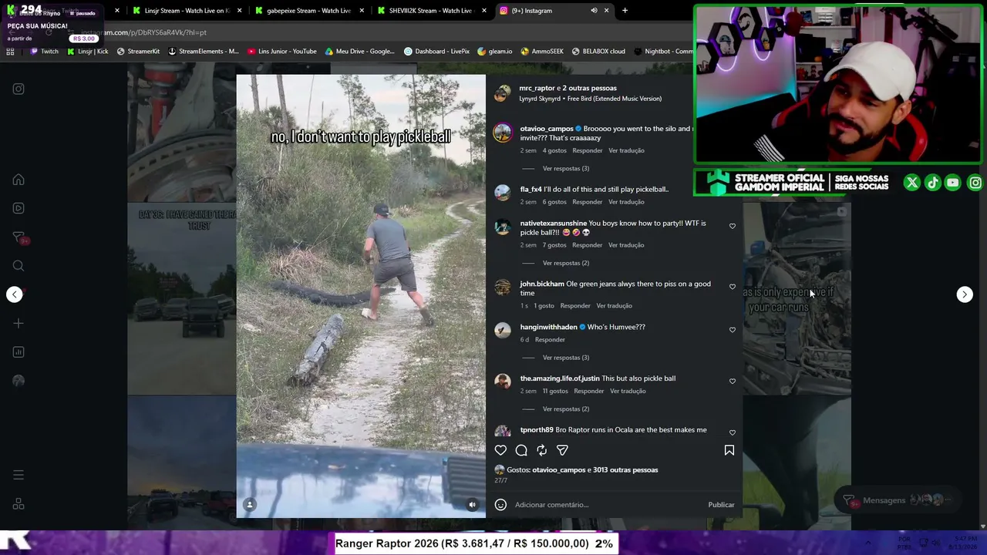The height and width of the screenshot is (555, 987).
Task: Toggle the video sound button
Action: click(x=473, y=505)
